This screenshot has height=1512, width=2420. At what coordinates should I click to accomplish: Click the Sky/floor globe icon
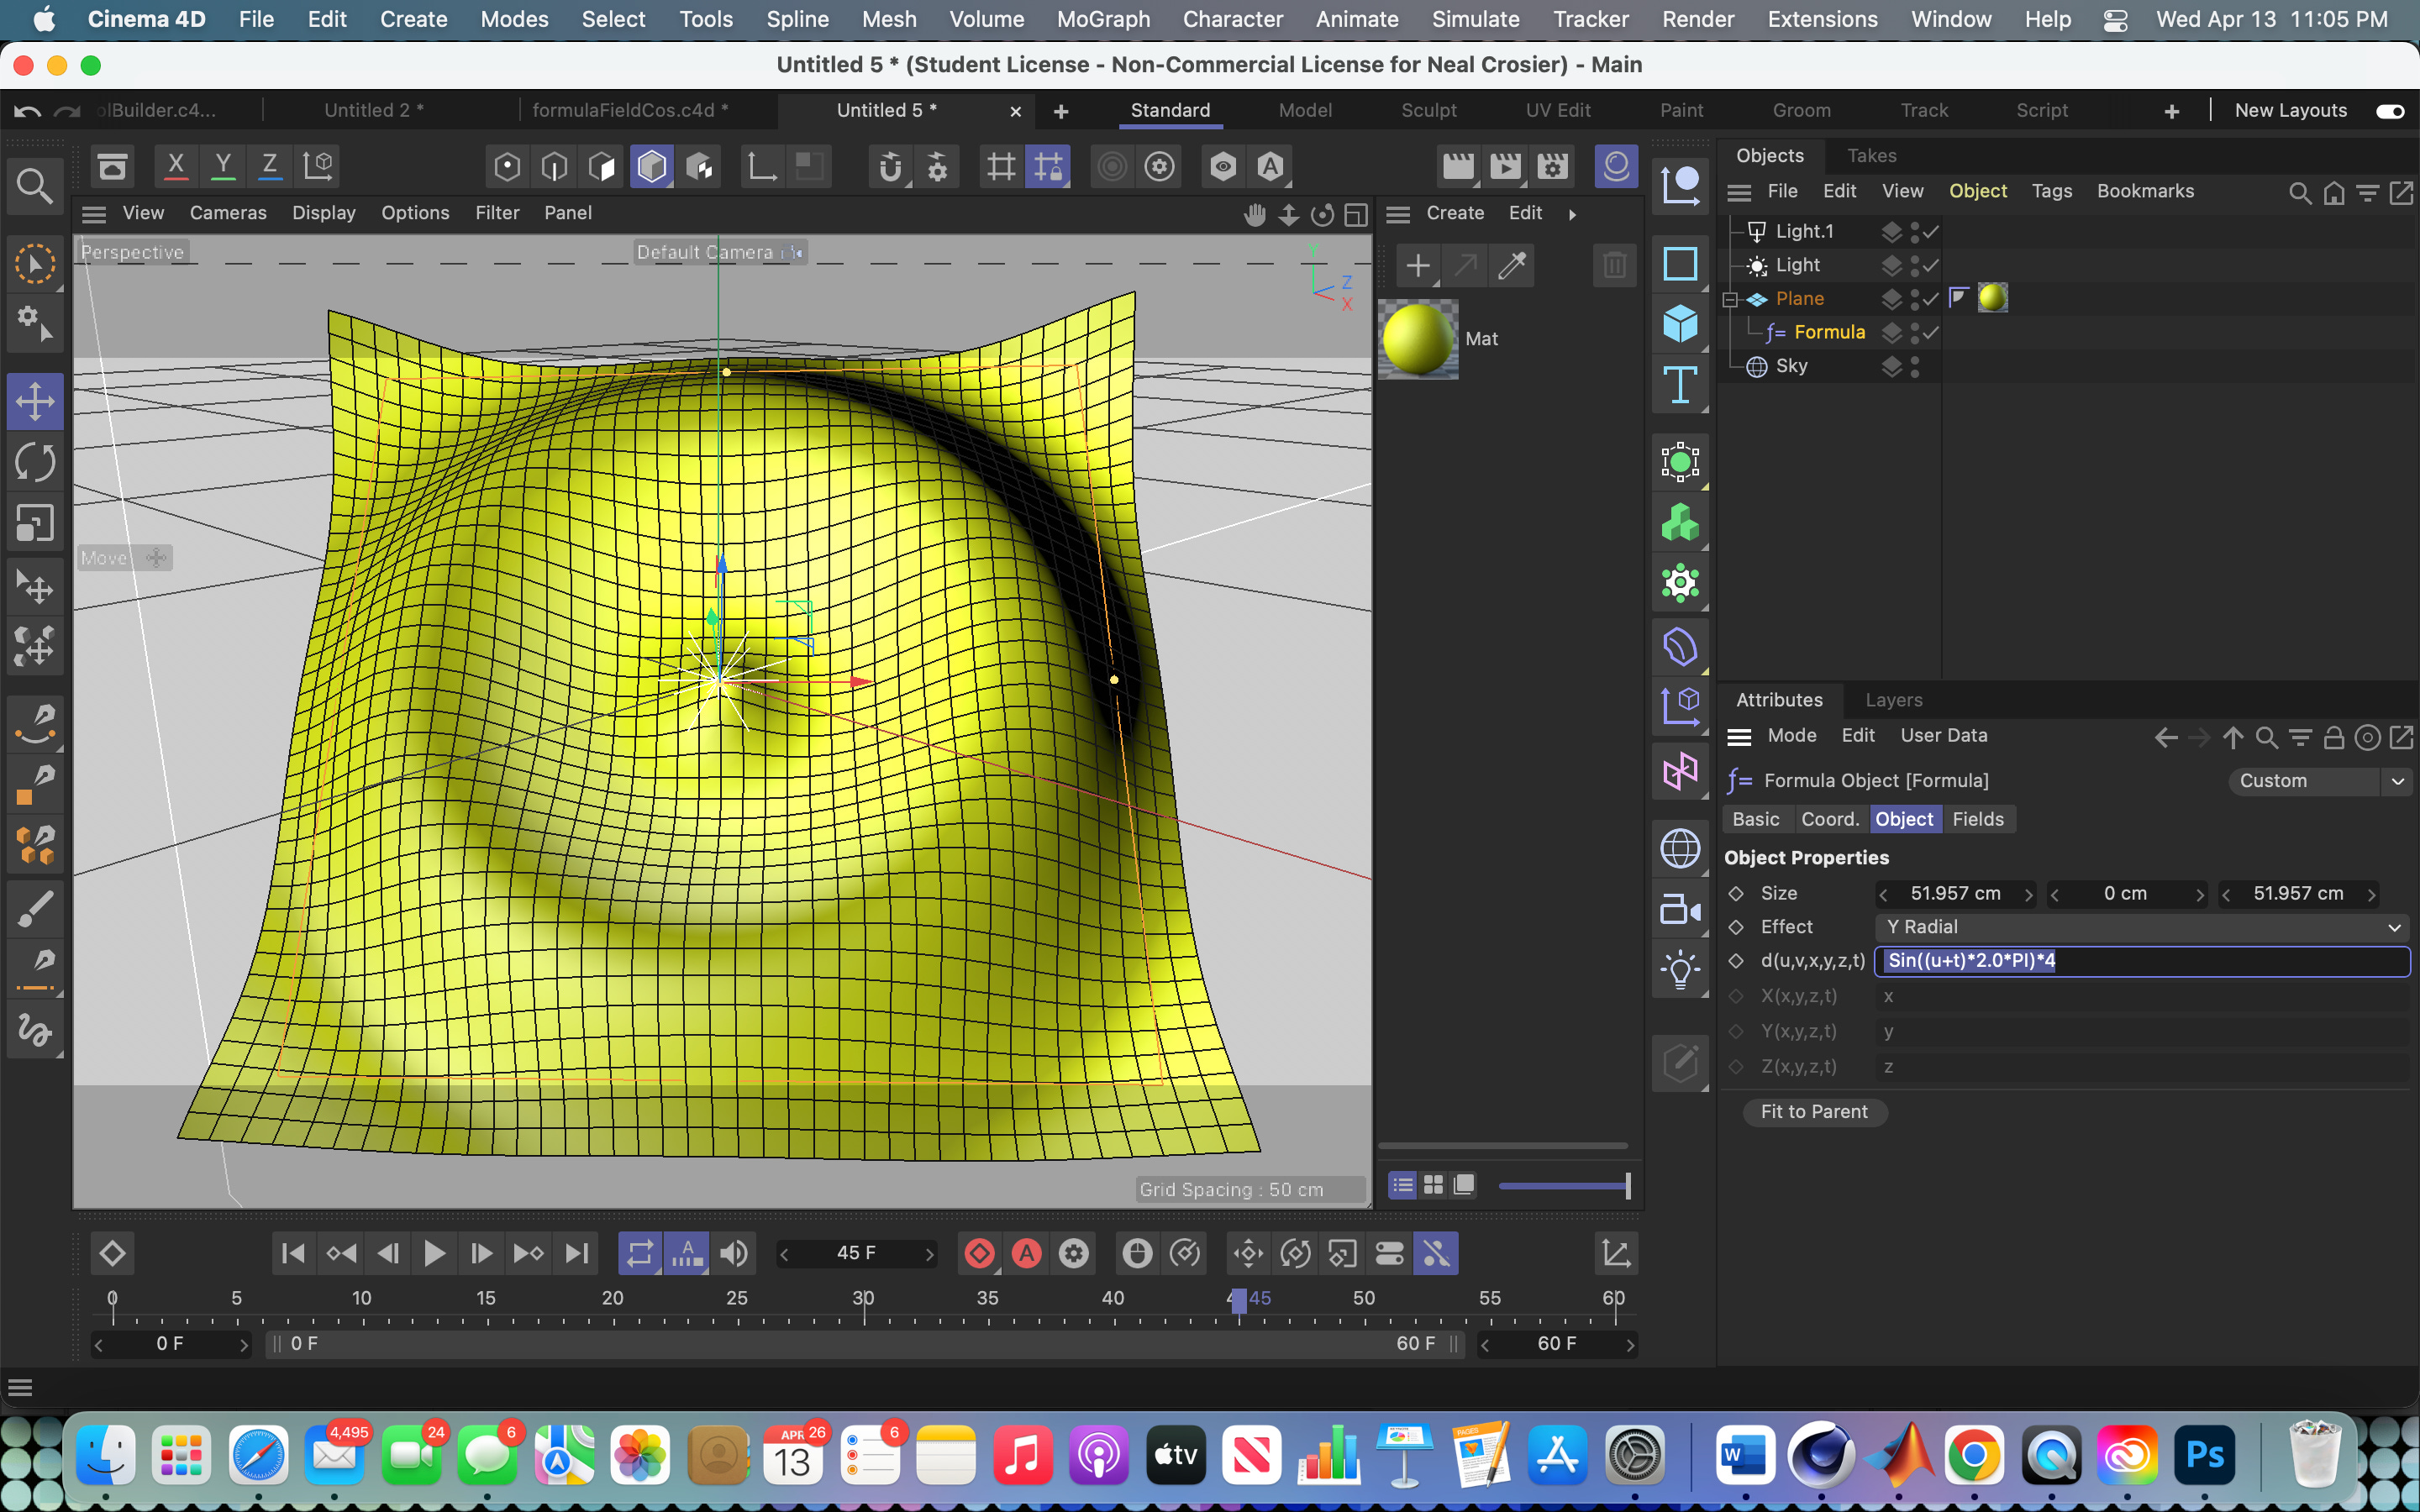click(1680, 849)
